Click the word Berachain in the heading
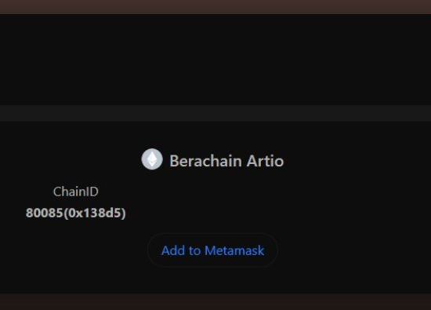Image resolution: width=431 pixels, height=310 pixels. click(x=205, y=161)
